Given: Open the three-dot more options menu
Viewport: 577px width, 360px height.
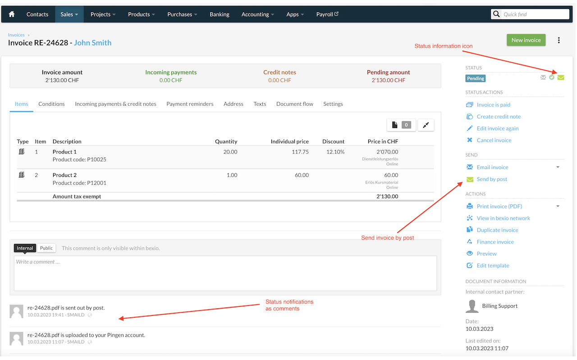Looking at the screenshot, I should (x=559, y=40).
